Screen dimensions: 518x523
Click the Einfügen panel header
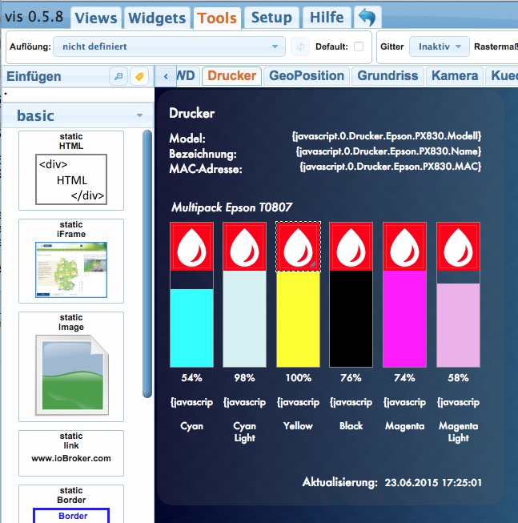pyautogui.click(x=34, y=76)
